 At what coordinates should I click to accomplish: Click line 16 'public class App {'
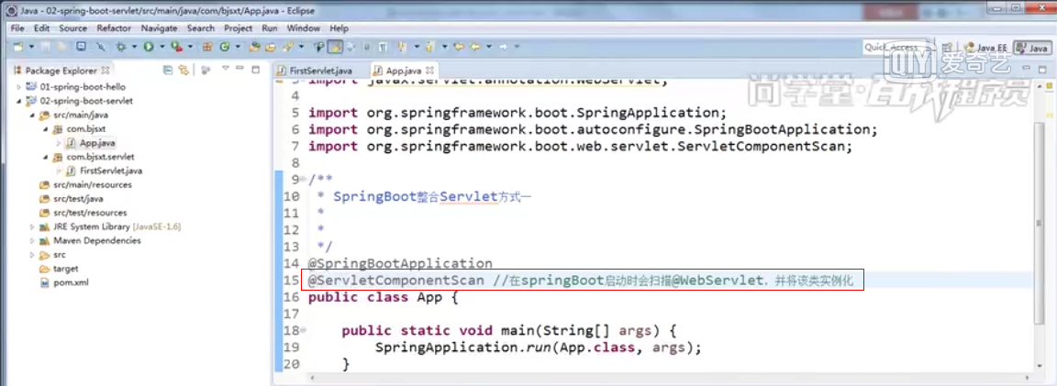(x=383, y=297)
